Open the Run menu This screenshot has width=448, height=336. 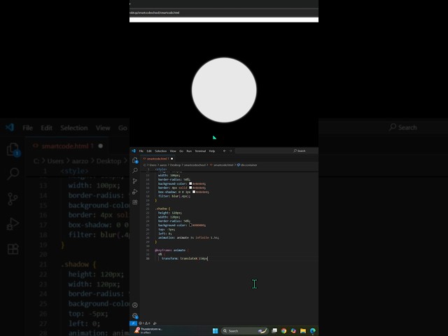189,151
